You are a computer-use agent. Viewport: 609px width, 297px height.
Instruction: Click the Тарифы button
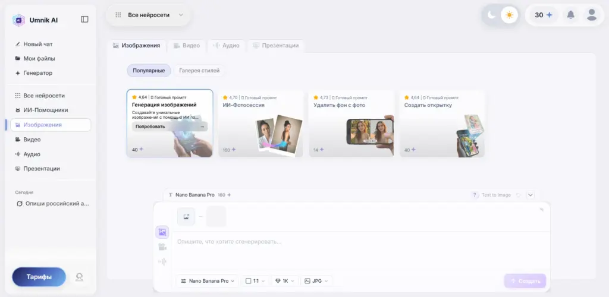tap(39, 277)
